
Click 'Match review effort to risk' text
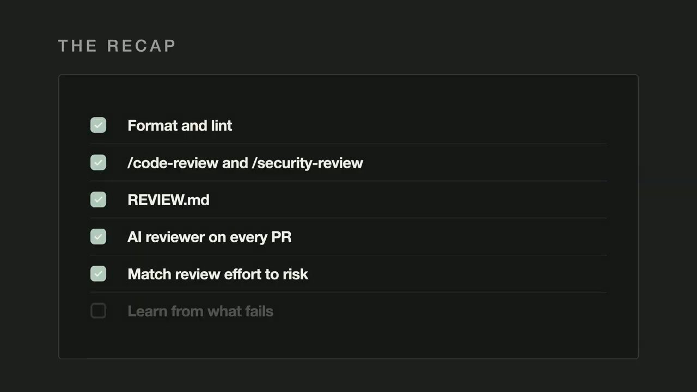[218, 274]
